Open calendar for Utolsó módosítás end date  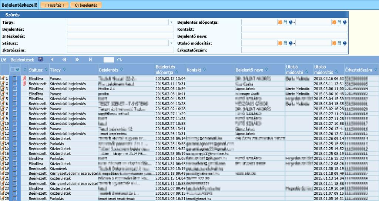tap(339, 43)
